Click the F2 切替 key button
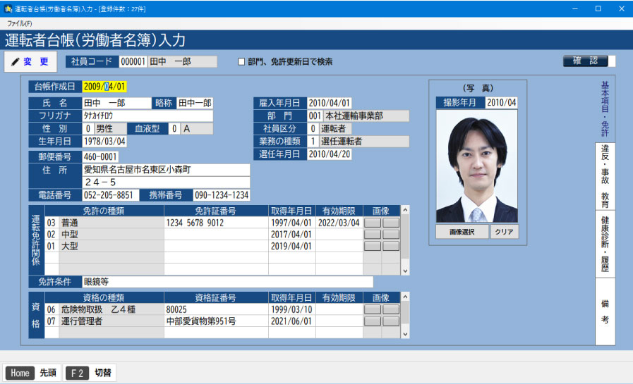Image resolution: width=633 pixels, height=384 pixels. click(90, 373)
